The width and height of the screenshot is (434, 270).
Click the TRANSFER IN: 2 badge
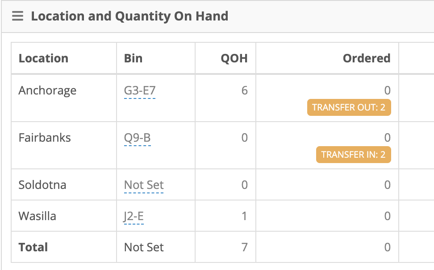coord(354,155)
